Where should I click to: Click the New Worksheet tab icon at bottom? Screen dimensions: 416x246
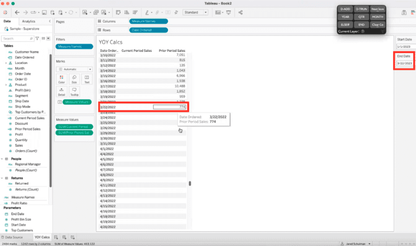click(56, 237)
